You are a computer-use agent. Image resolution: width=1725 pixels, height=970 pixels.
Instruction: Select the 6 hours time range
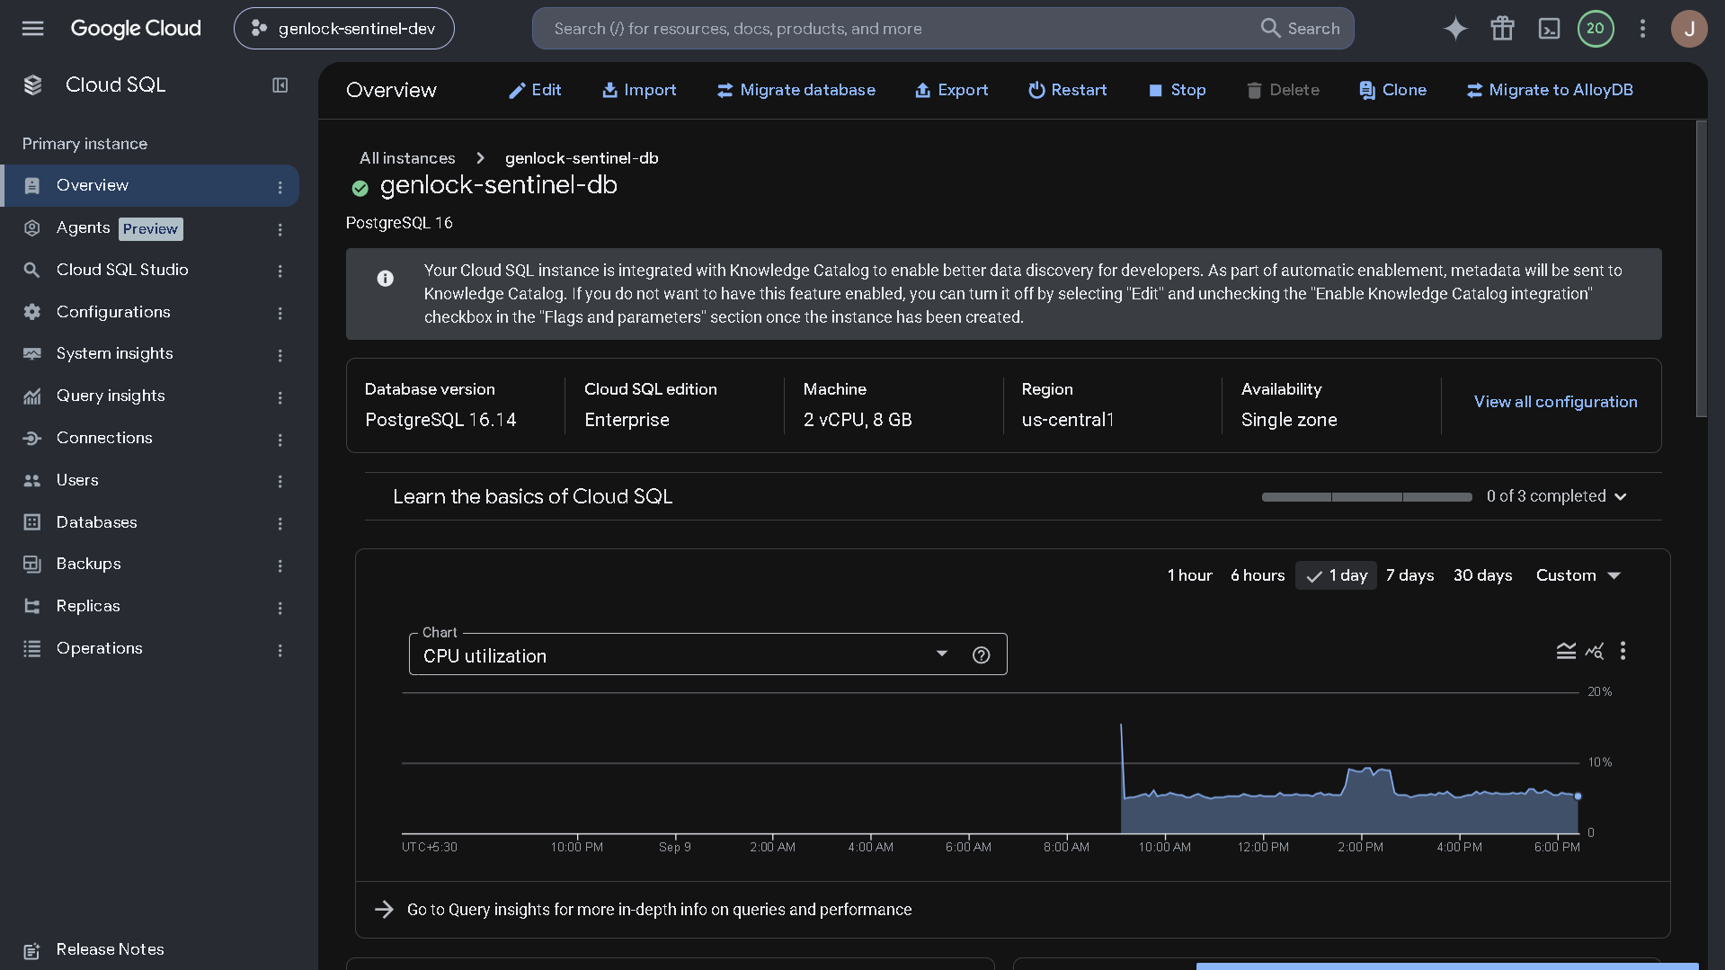(1258, 575)
